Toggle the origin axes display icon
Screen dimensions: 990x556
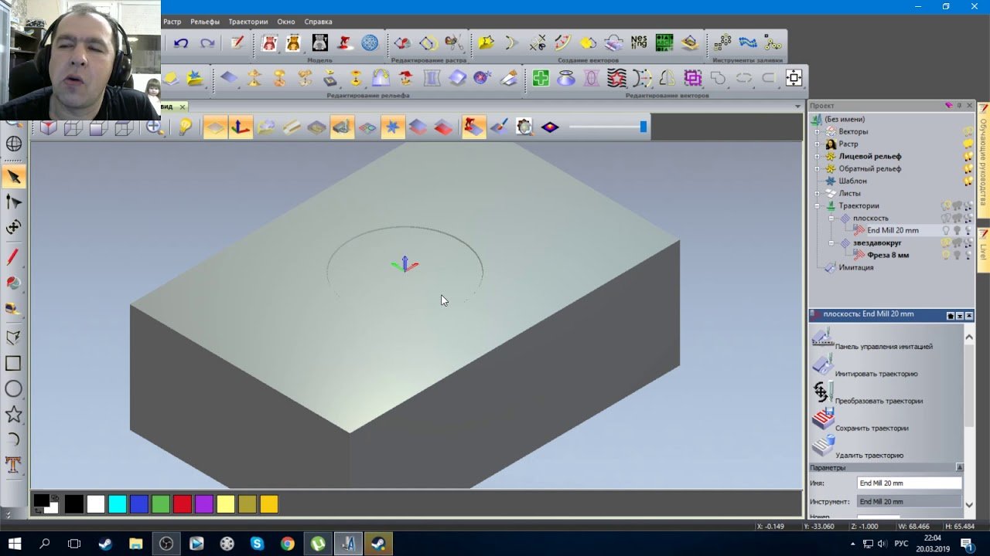[241, 127]
